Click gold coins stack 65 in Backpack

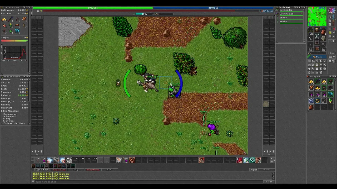click(311, 81)
